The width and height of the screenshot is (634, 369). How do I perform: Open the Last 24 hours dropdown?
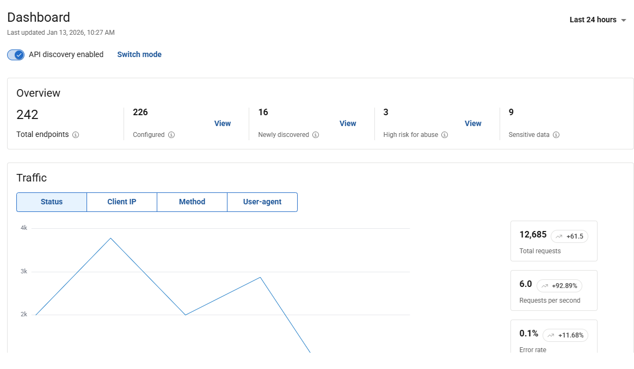tap(593, 20)
